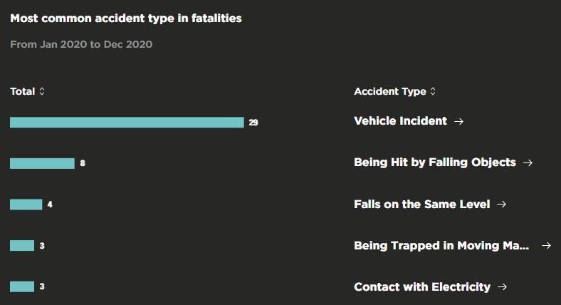Open Being Hit by Falling Objects link
561x305 pixels.
click(435, 162)
